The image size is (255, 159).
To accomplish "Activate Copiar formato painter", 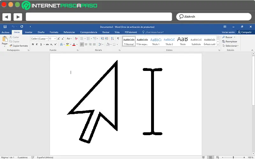I will click(x=18, y=46).
